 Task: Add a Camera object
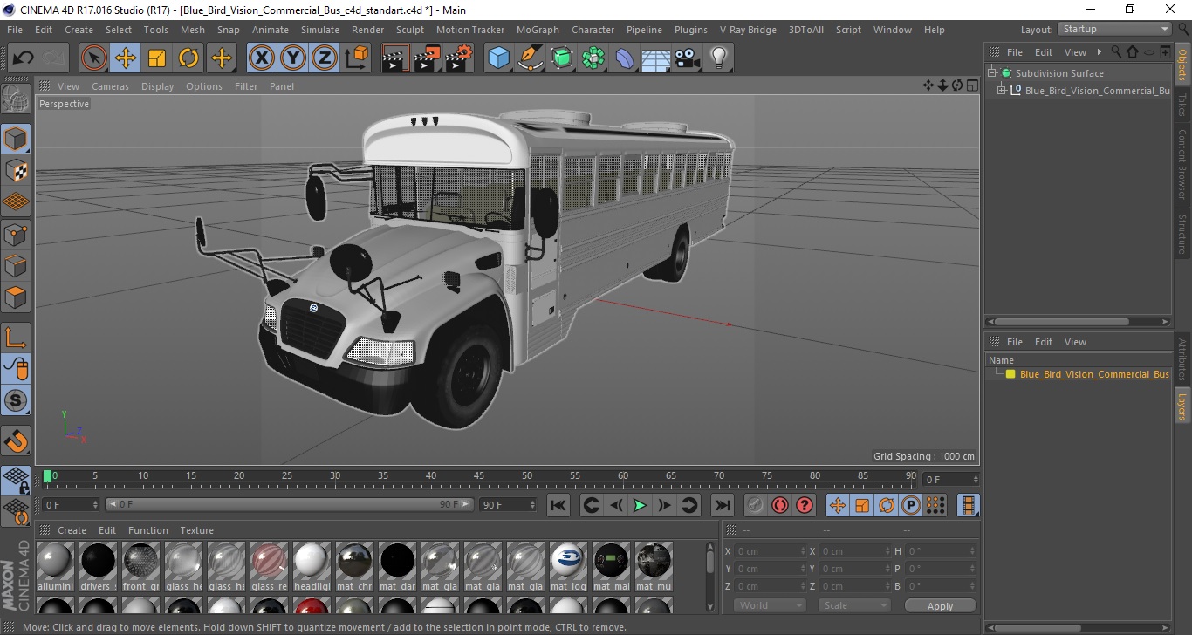(687, 58)
